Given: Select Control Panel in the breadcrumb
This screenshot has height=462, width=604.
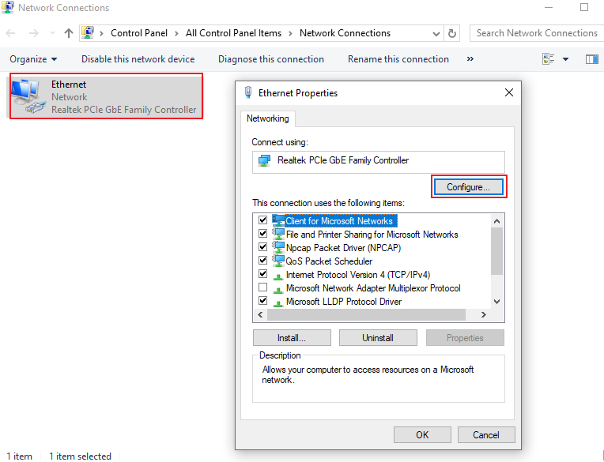Looking at the screenshot, I should (x=139, y=33).
